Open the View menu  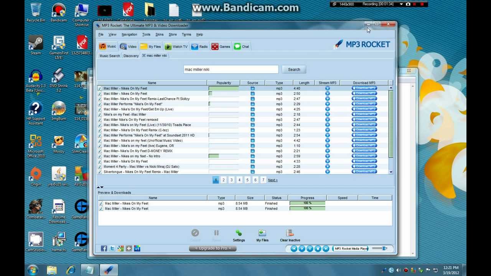click(x=112, y=34)
